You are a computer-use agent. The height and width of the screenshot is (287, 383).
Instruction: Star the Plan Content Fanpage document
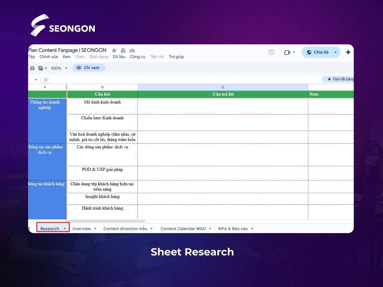coord(114,50)
